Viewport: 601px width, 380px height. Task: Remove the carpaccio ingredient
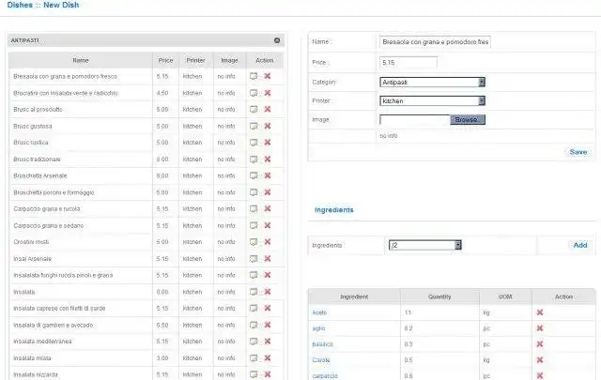click(540, 376)
